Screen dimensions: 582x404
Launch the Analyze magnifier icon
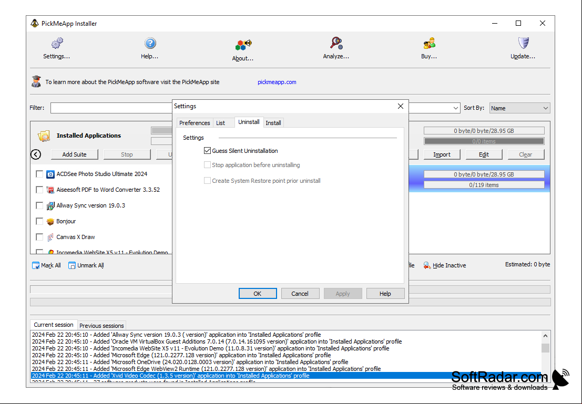(x=336, y=43)
